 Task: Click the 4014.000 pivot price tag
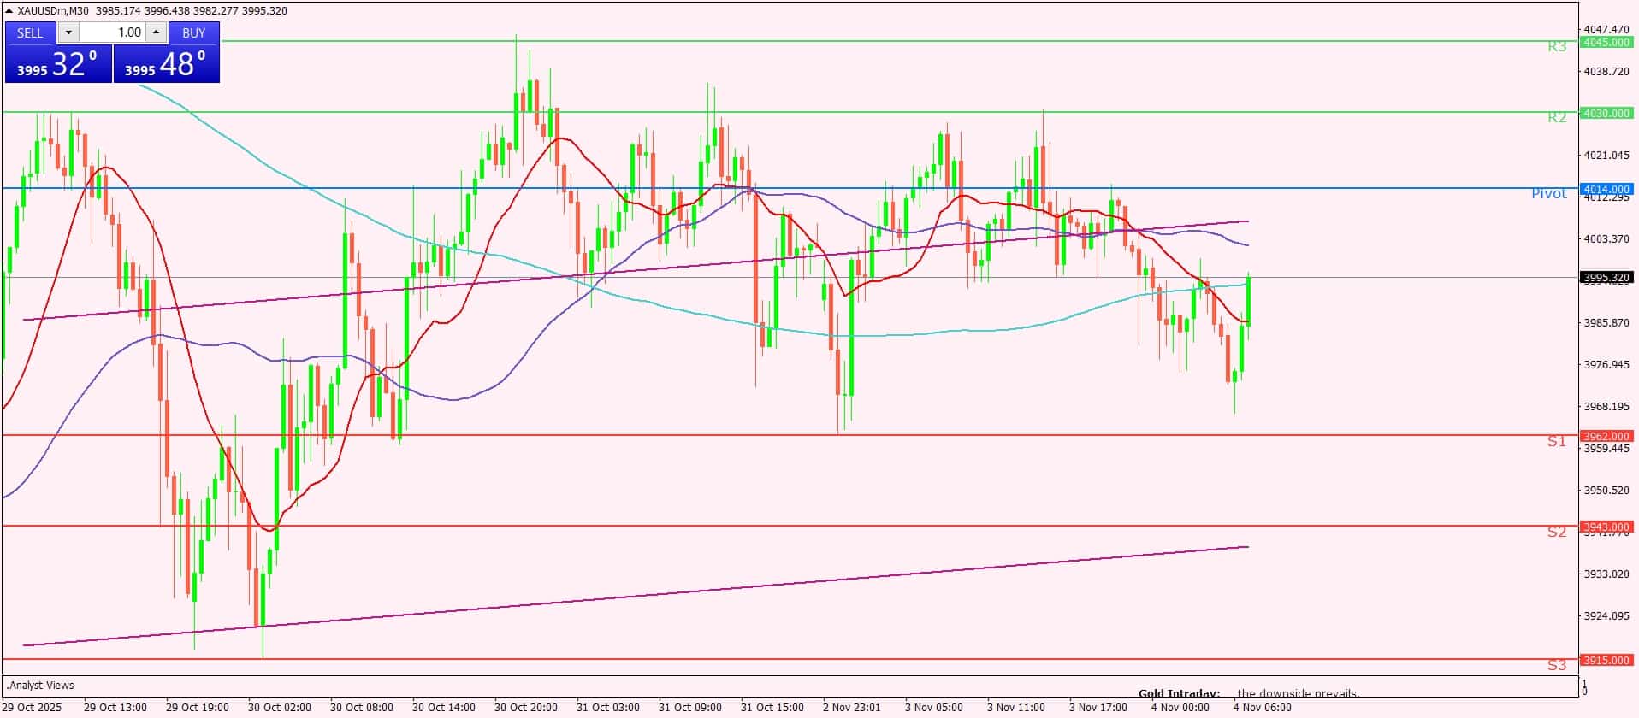[x=1606, y=189]
